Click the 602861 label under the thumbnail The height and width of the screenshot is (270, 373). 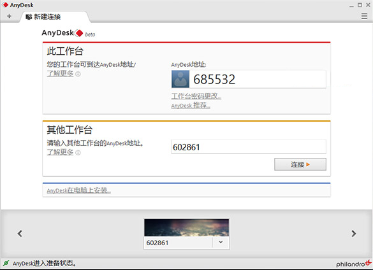coord(157,243)
